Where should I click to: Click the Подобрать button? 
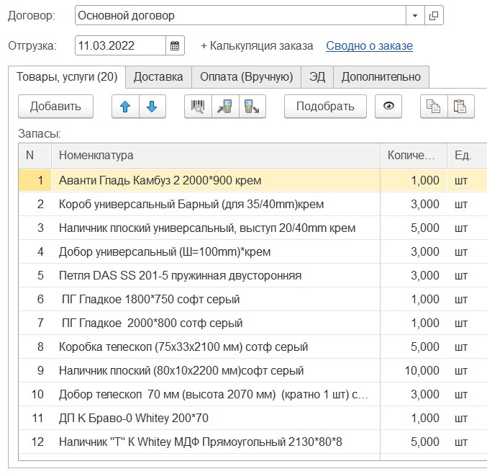[x=325, y=107]
